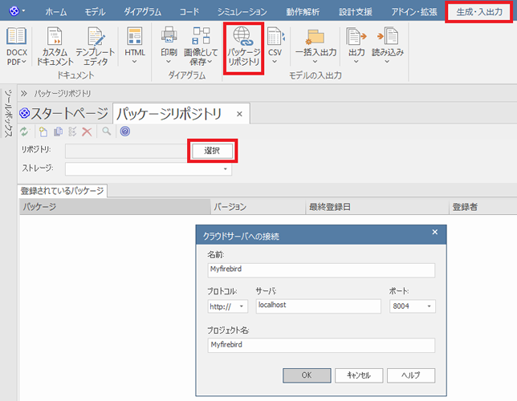517x401 pixels.
Task: Select the 登録されているパッケージ tab
Action: coord(62,191)
